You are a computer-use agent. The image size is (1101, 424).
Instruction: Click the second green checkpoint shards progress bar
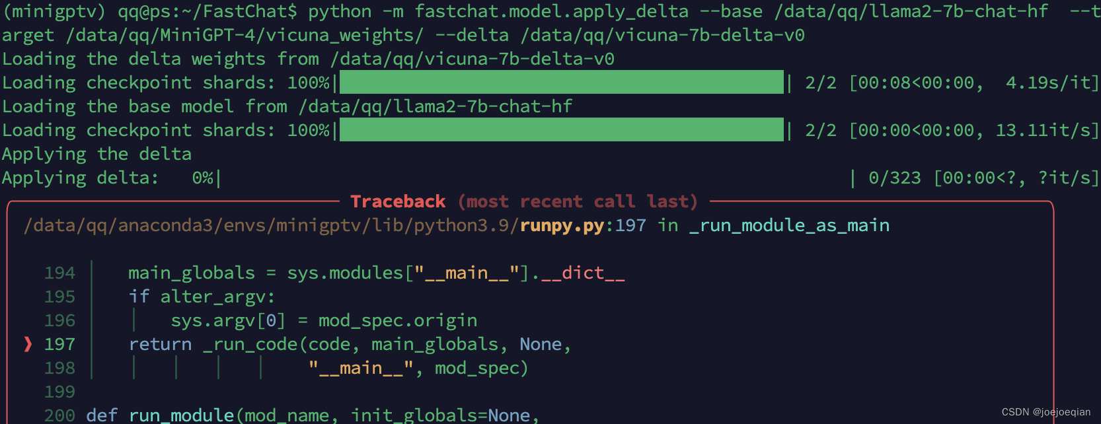click(561, 130)
